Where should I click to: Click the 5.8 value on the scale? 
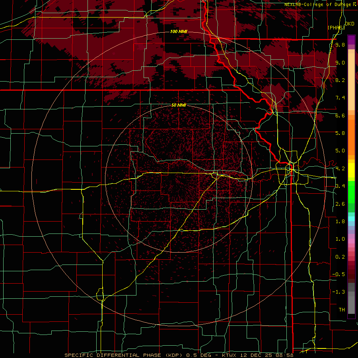340,133
